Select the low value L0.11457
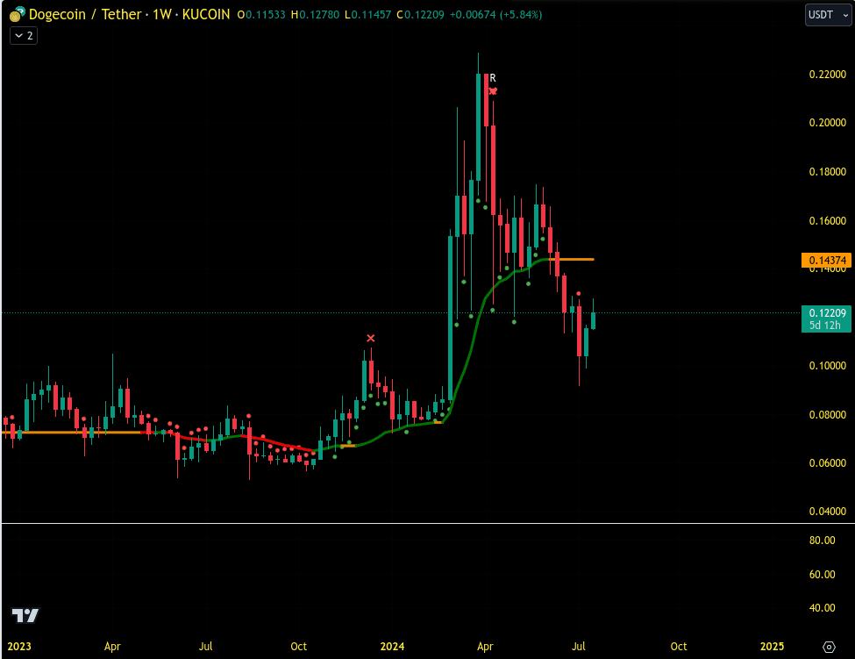The image size is (855, 659). [368, 15]
